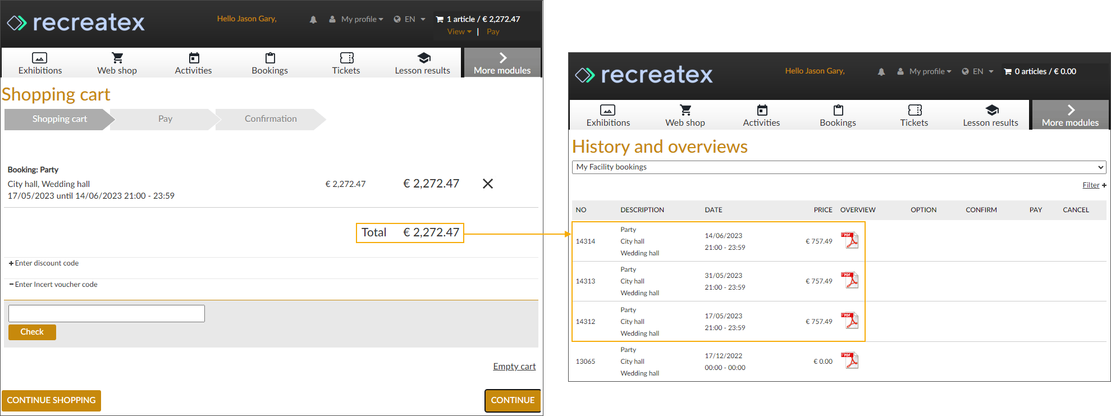Change EN language in Shopping cart window

409,19
